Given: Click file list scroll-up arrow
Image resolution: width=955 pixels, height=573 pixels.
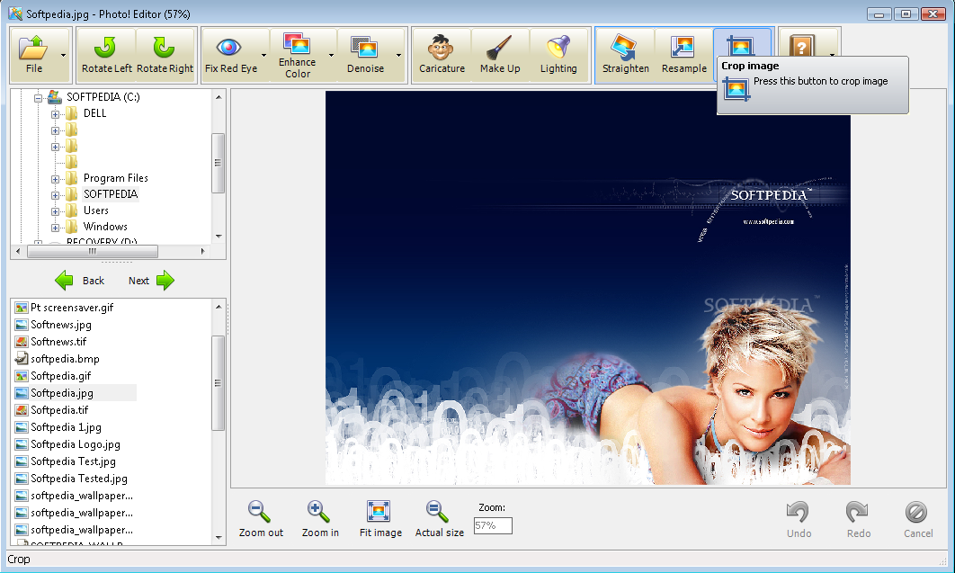Looking at the screenshot, I should point(219,307).
